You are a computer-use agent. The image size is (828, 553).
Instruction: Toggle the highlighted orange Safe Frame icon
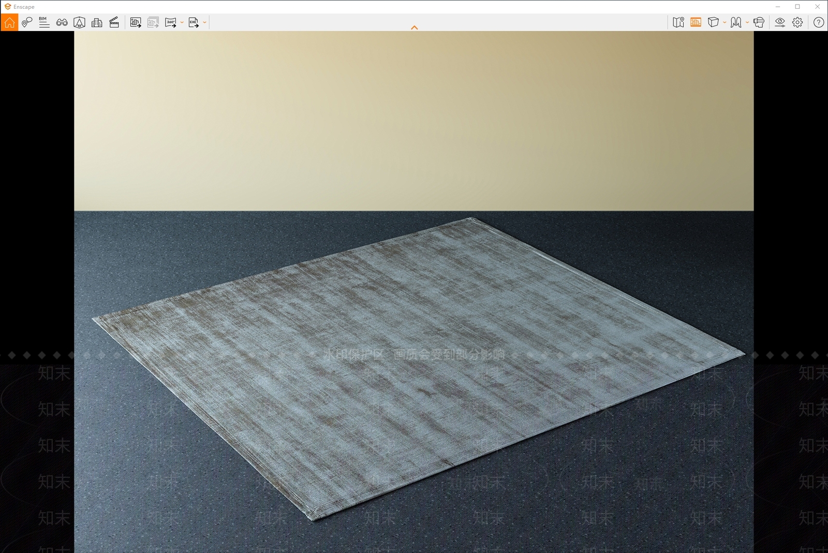[x=696, y=22]
